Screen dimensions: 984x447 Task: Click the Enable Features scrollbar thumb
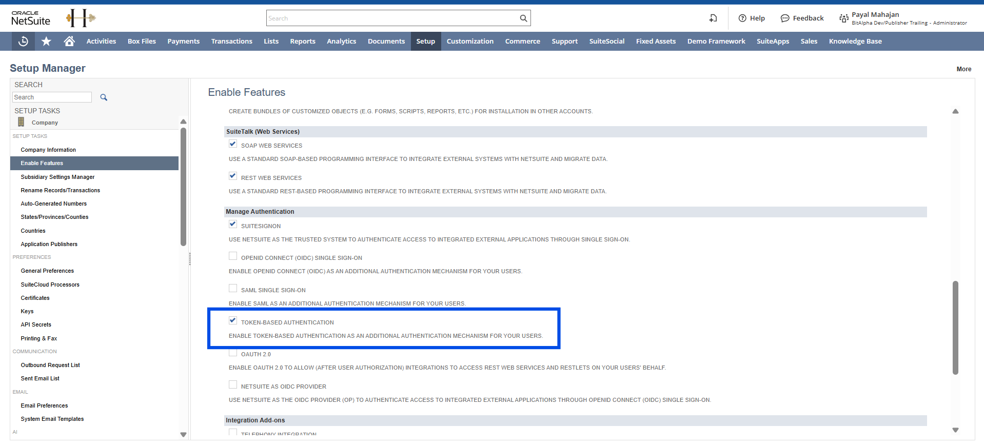pyautogui.click(x=955, y=328)
